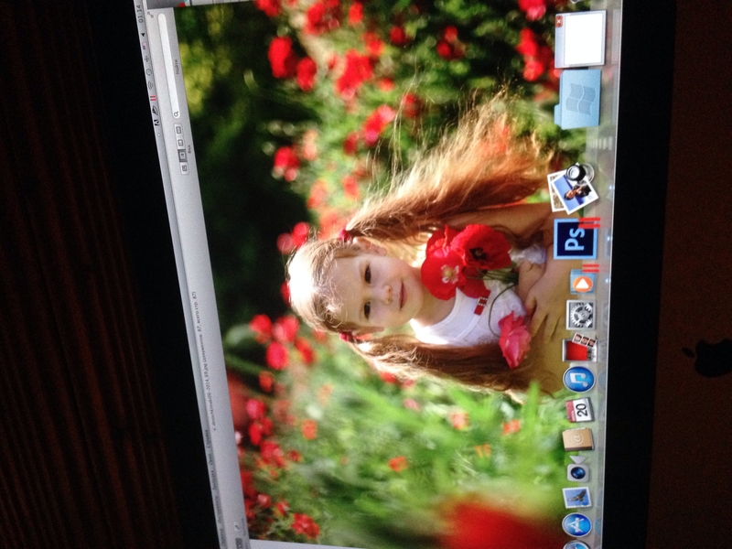Open iTunes from the Dock
Viewport: 732px width, 549px height.
click(x=579, y=379)
